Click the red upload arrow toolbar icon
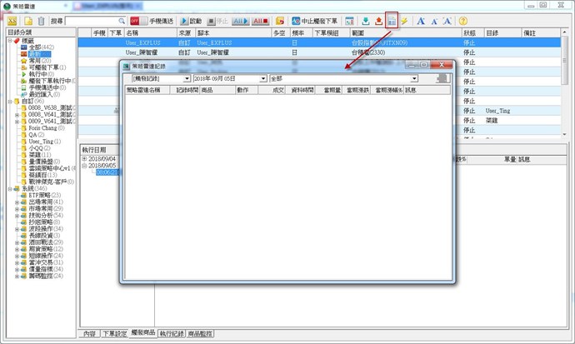 378,20
